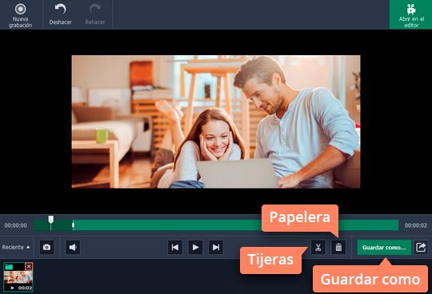Delete selected fragment with trash icon
The image size is (432, 294).
(x=338, y=247)
